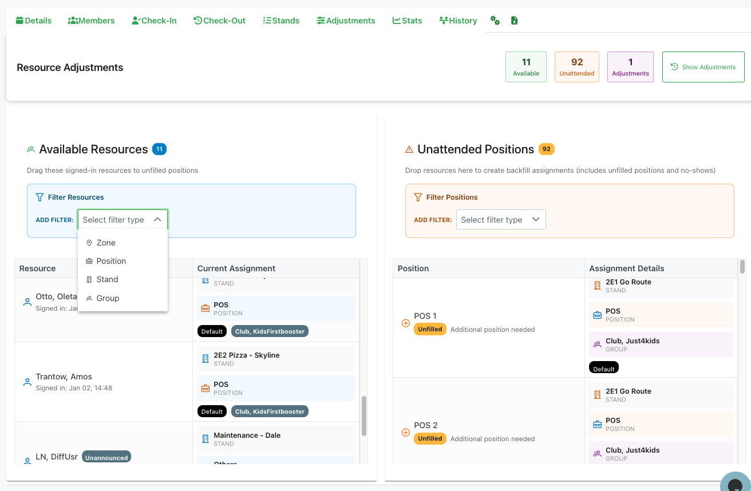The height and width of the screenshot is (491, 751).
Task: Click the Unfilled badge under POS 1
Action: click(430, 330)
